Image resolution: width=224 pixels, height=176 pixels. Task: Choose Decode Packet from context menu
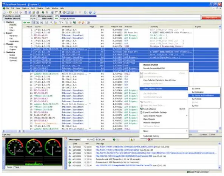[150, 65]
